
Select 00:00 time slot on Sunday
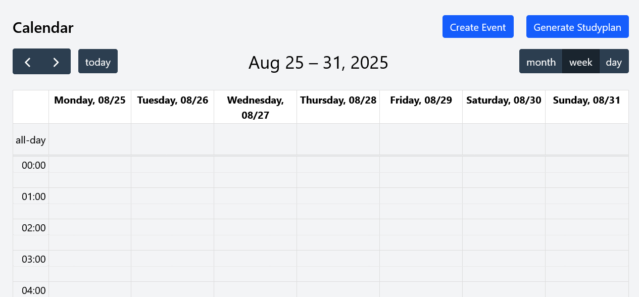(587, 164)
